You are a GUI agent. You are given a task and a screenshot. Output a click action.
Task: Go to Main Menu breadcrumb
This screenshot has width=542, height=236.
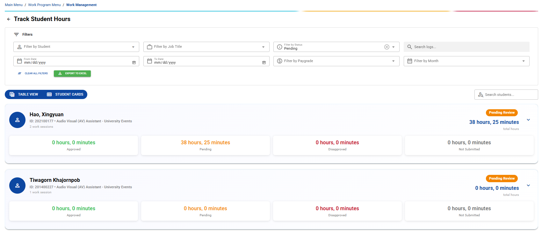pos(14,5)
